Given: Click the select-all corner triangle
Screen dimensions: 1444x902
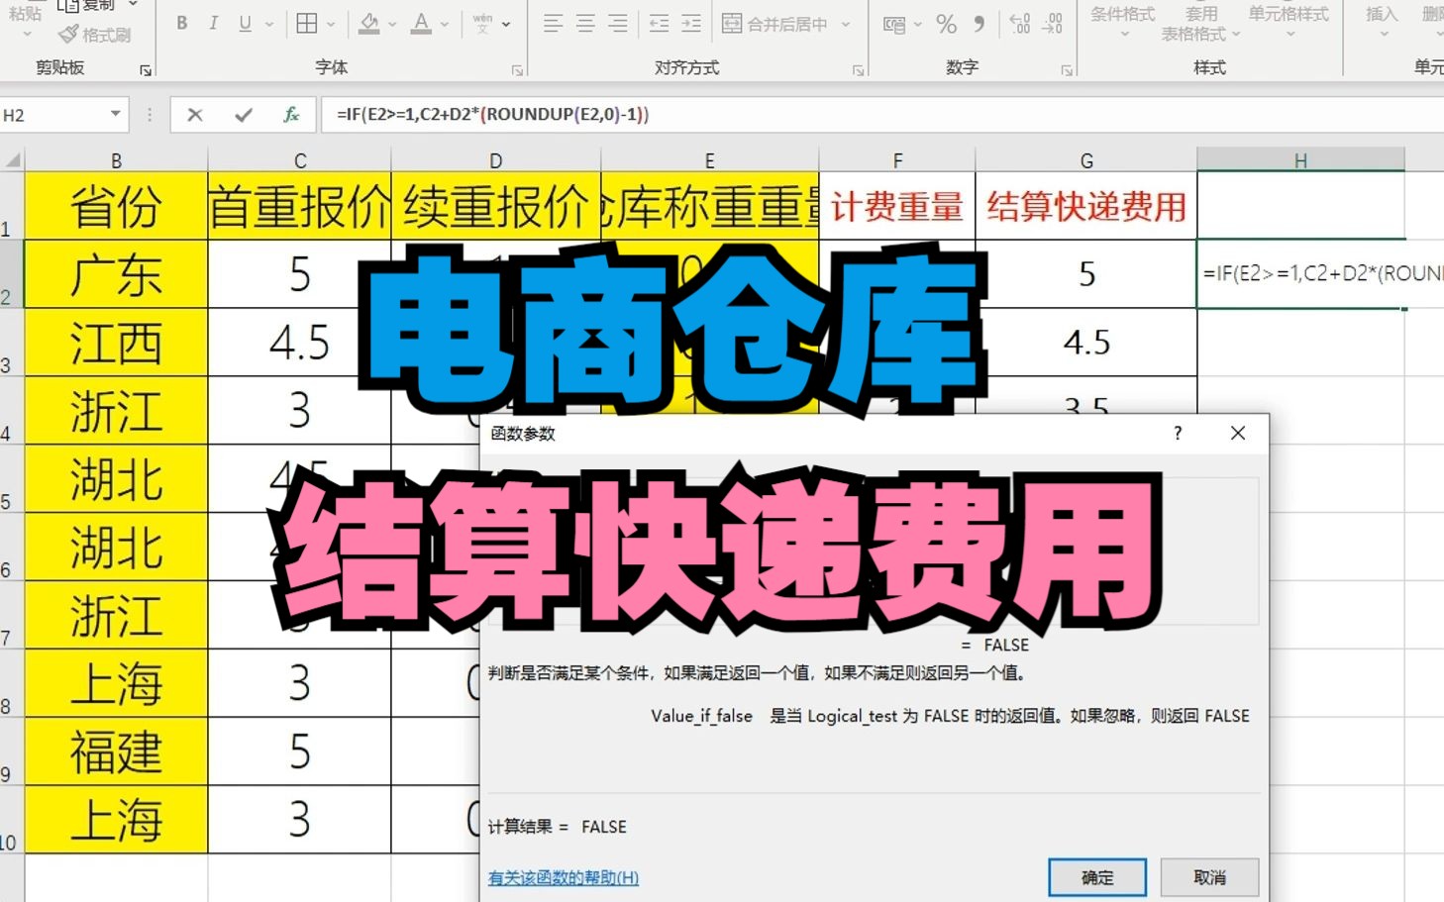Looking at the screenshot, I should click(x=12, y=159).
